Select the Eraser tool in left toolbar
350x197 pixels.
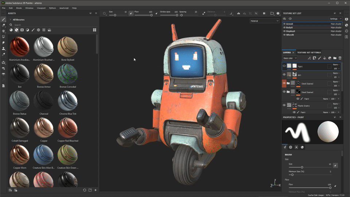(x=4, y=25)
